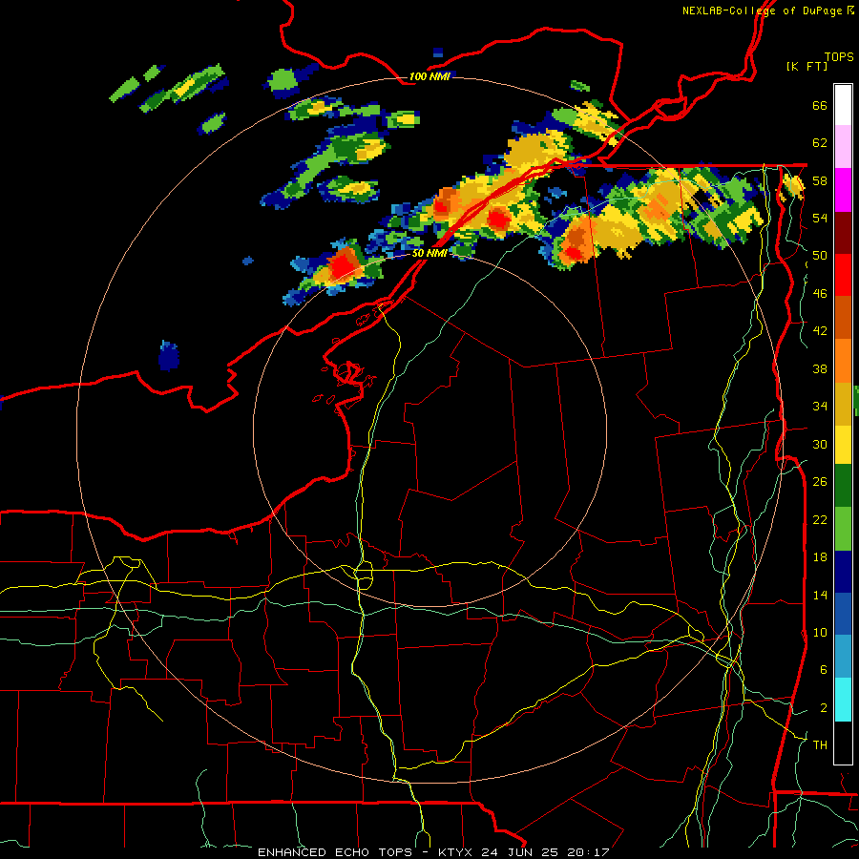Image resolution: width=859 pixels, height=859 pixels.
Task: Click the cyan legend swatch
Action: pyautogui.click(x=843, y=700)
